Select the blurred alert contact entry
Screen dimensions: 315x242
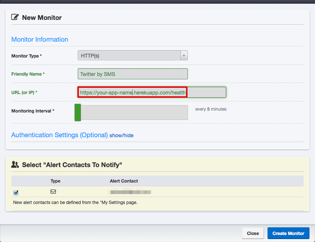click(x=131, y=192)
